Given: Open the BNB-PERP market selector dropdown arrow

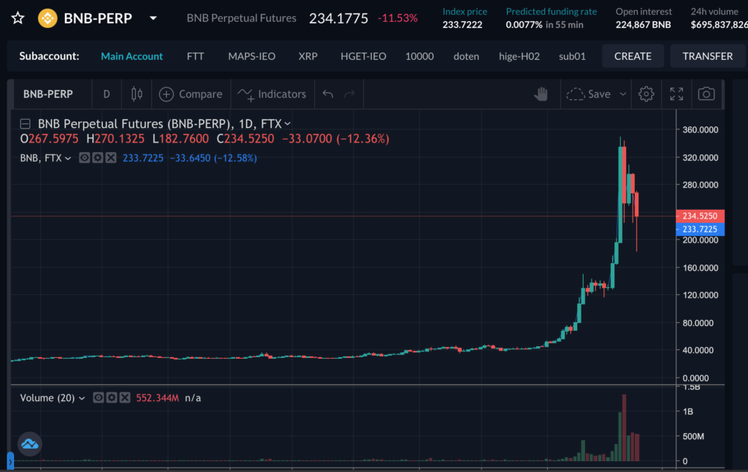Looking at the screenshot, I should 153,18.
